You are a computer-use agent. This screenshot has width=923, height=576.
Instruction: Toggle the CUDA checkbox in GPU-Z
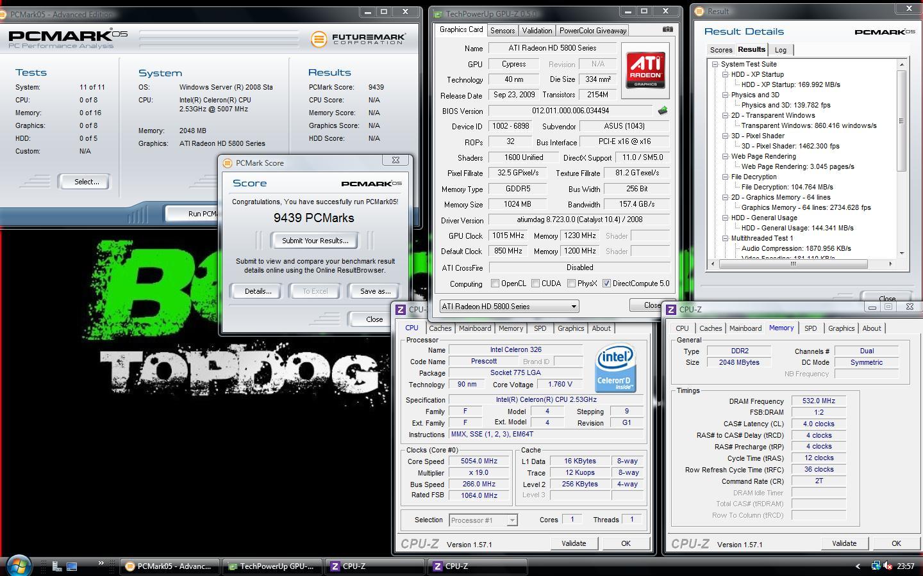tap(535, 283)
